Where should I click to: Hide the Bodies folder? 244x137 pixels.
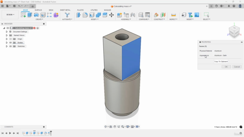coord(10,43)
